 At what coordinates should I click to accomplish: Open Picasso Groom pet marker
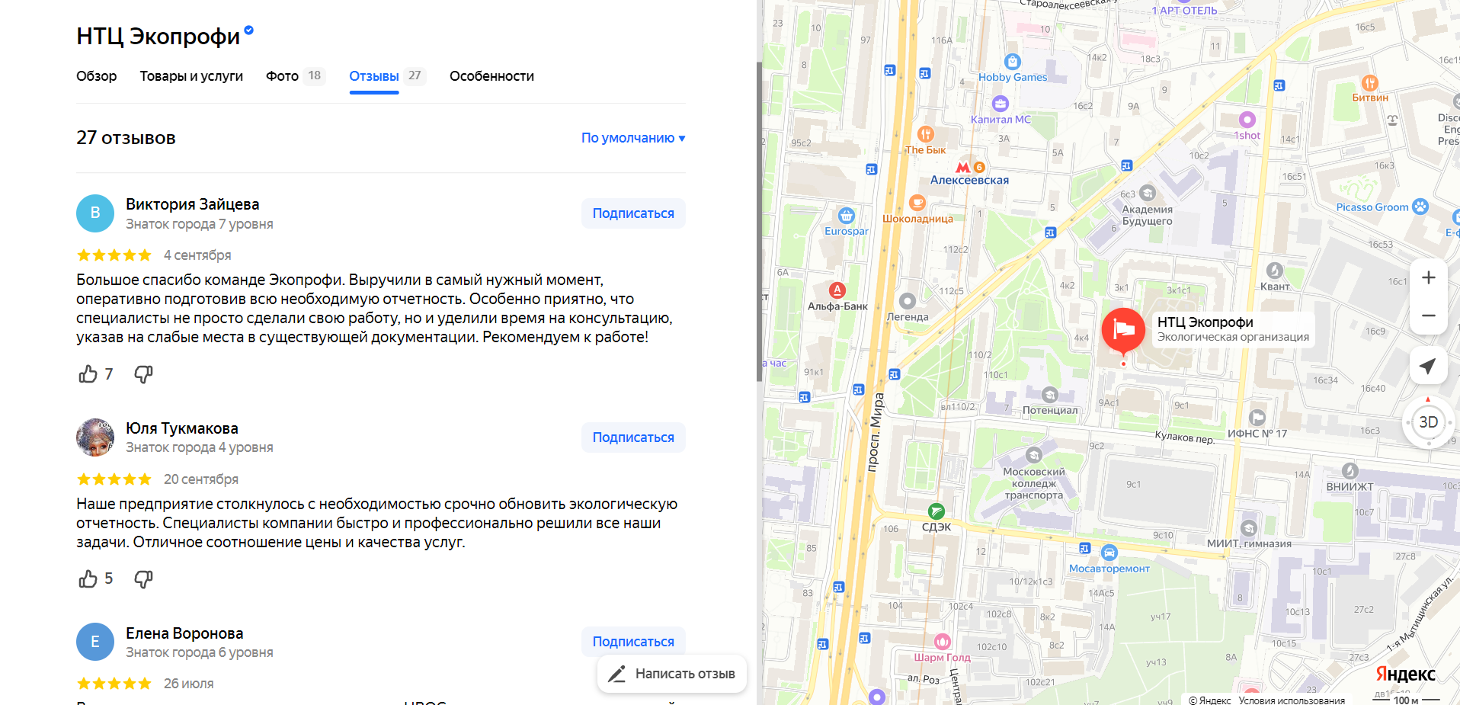[1420, 206]
